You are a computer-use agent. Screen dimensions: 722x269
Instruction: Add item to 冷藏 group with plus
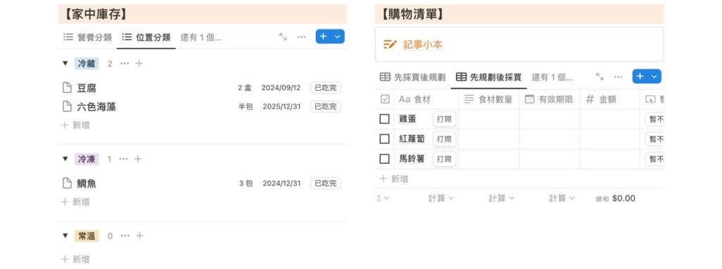pyautogui.click(x=139, y=63)
